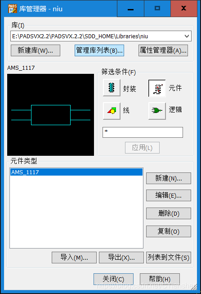Click the 复制(O) copy button
The width and height of the screenshot is (201, 294).
(169, 231)
